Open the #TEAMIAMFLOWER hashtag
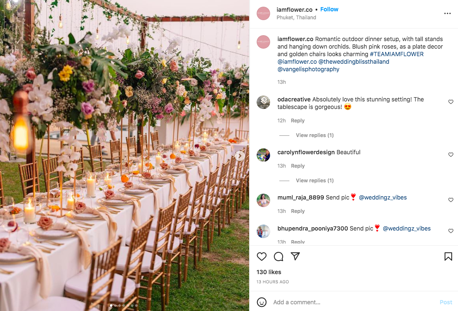This screenshot has height=311, width=458. (x=397, y=54)
